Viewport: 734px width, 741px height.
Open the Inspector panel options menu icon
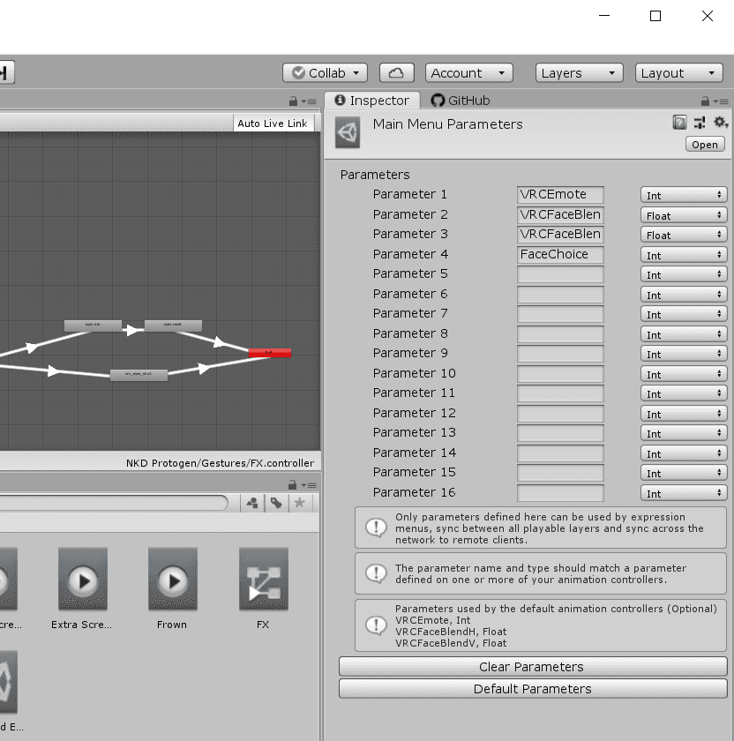click(722, 101)
